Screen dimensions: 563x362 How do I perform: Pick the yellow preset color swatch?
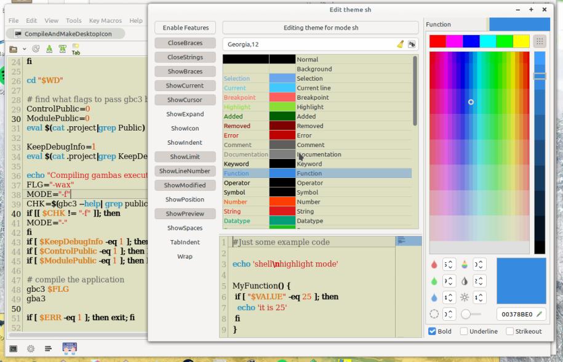521,41
